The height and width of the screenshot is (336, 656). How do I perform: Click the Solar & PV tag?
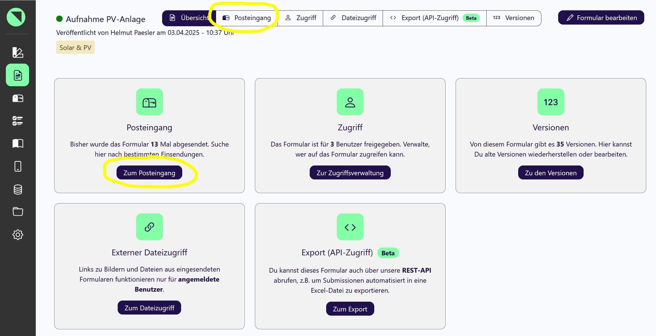pyautogui.click(x=75, y=47)
